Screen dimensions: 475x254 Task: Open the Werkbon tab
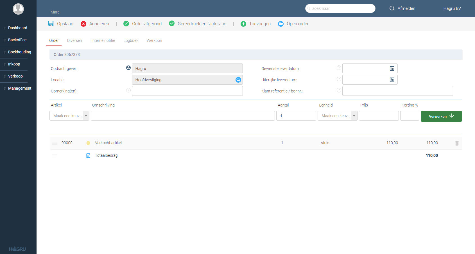point(154,40)
